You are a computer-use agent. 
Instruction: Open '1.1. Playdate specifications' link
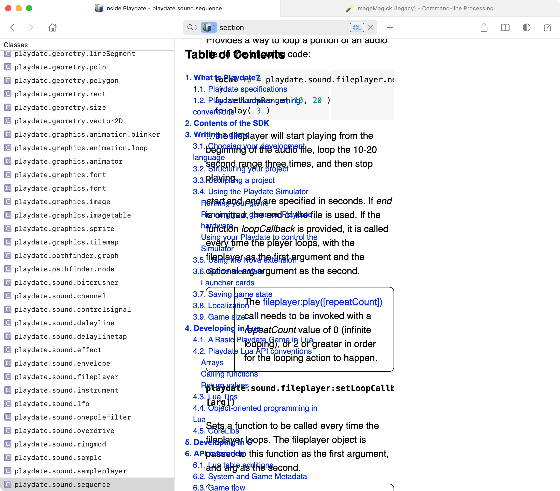(240, 89)
